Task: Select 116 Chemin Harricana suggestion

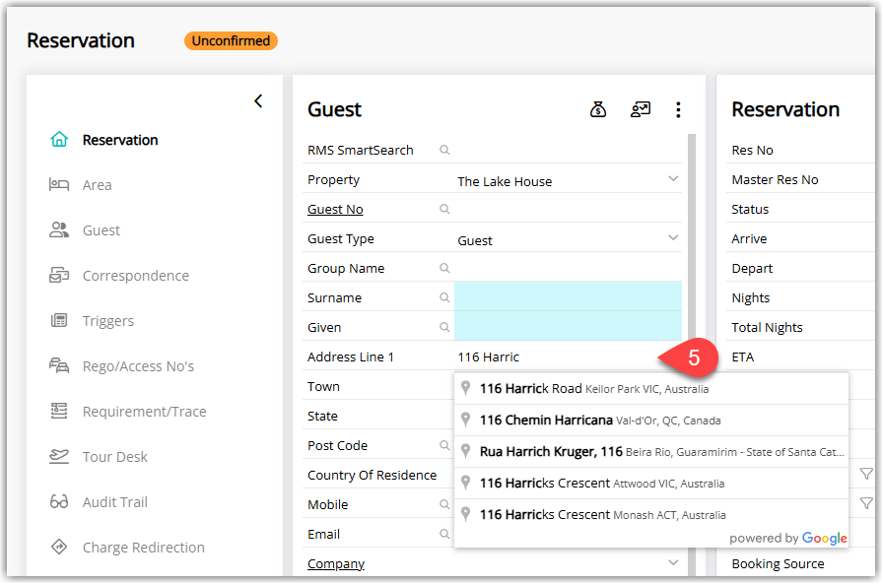Action: [x=651, y=420]
